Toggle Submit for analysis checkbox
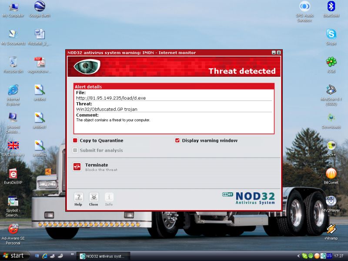Viewport: 348px width, 261px height. click(75, 151)
